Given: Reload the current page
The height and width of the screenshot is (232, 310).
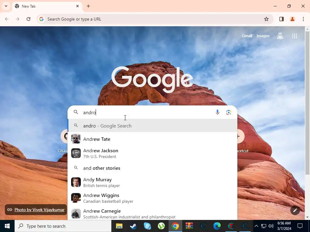Looking at the screenshot, I should (28, 19).
